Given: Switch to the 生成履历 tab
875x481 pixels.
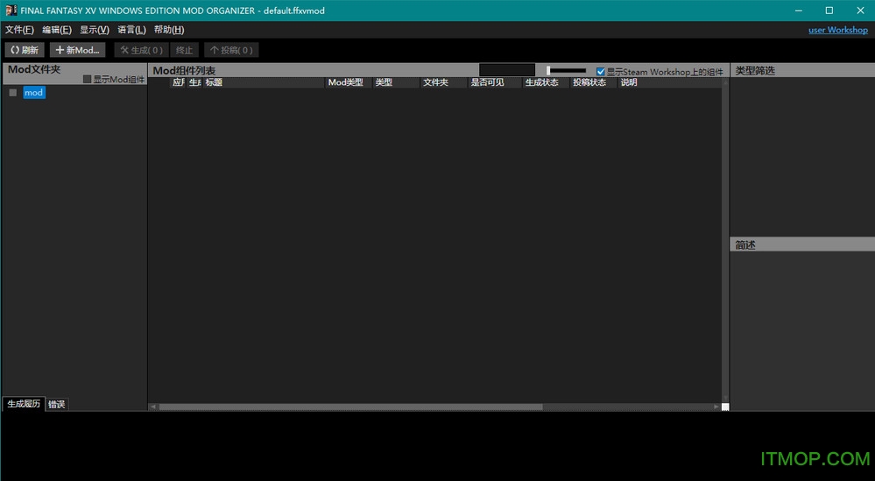Looking at the screenshot, I should [24, 404].
